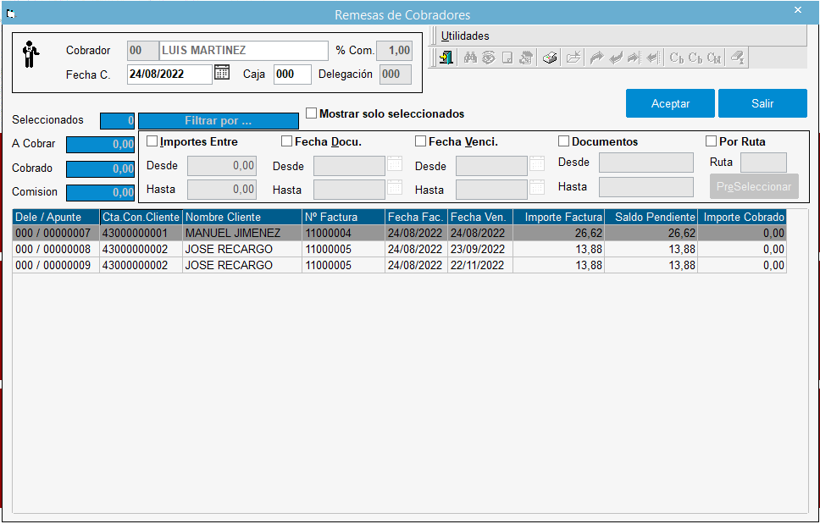Screen dimensions: 820x524
Task: Check the Por Ruta checkbox
Action: click(711, 141)
